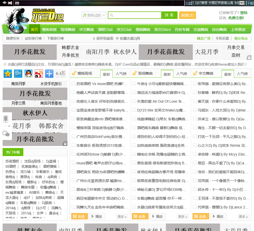
Task: Click 全选 button in 慢摇现场 panel
Action: [x=80, y=216]
